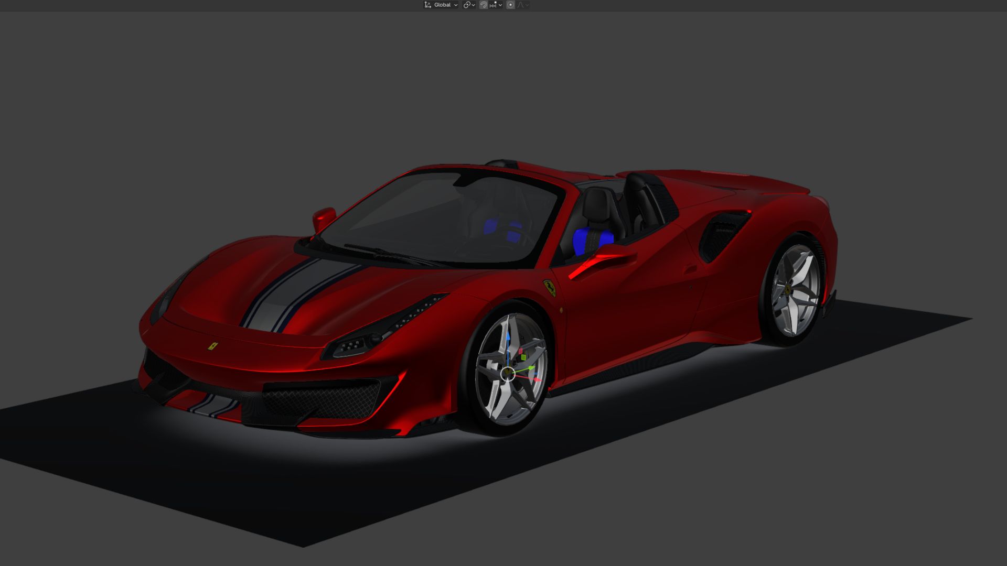This screenshot has width=1007, height=566.
Task: Click the transform orientation axis icon
Action: pyautogui.click(x=427, y=5)
